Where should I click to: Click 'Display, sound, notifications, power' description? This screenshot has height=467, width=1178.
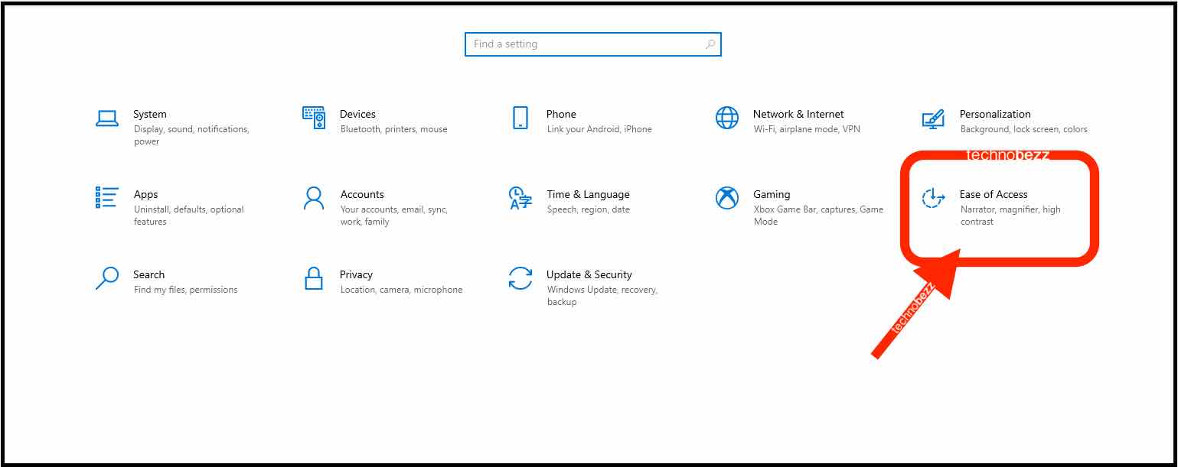point(191,135)
